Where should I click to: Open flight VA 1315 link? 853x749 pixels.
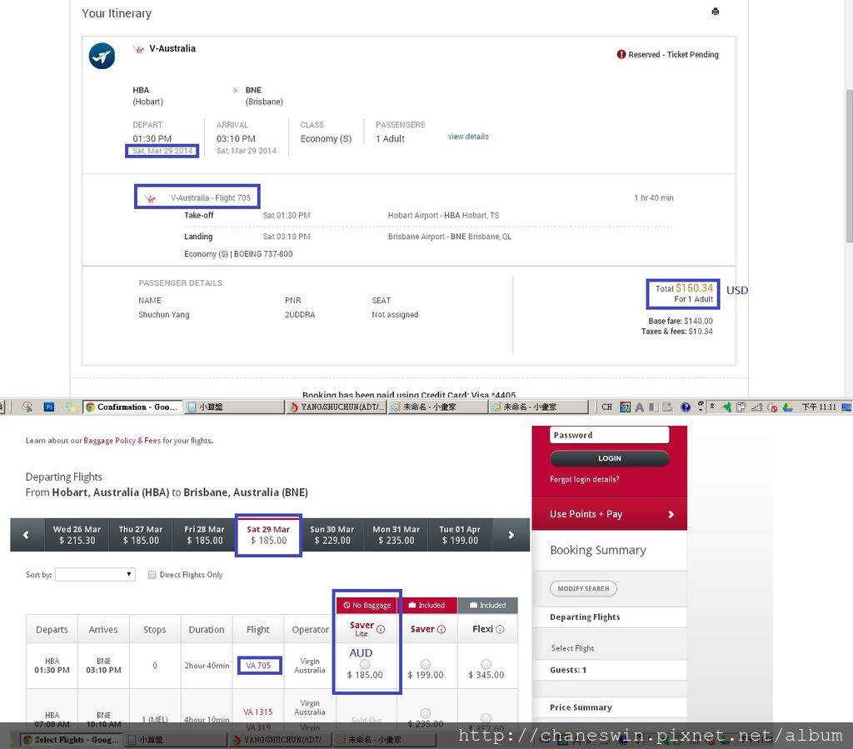[x=258, y=712]
